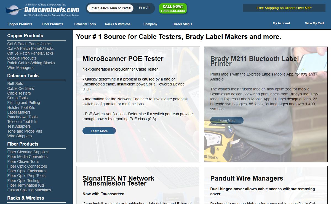
Task: Open the Datacom Tools menu
Action: [x=85, y=24]
